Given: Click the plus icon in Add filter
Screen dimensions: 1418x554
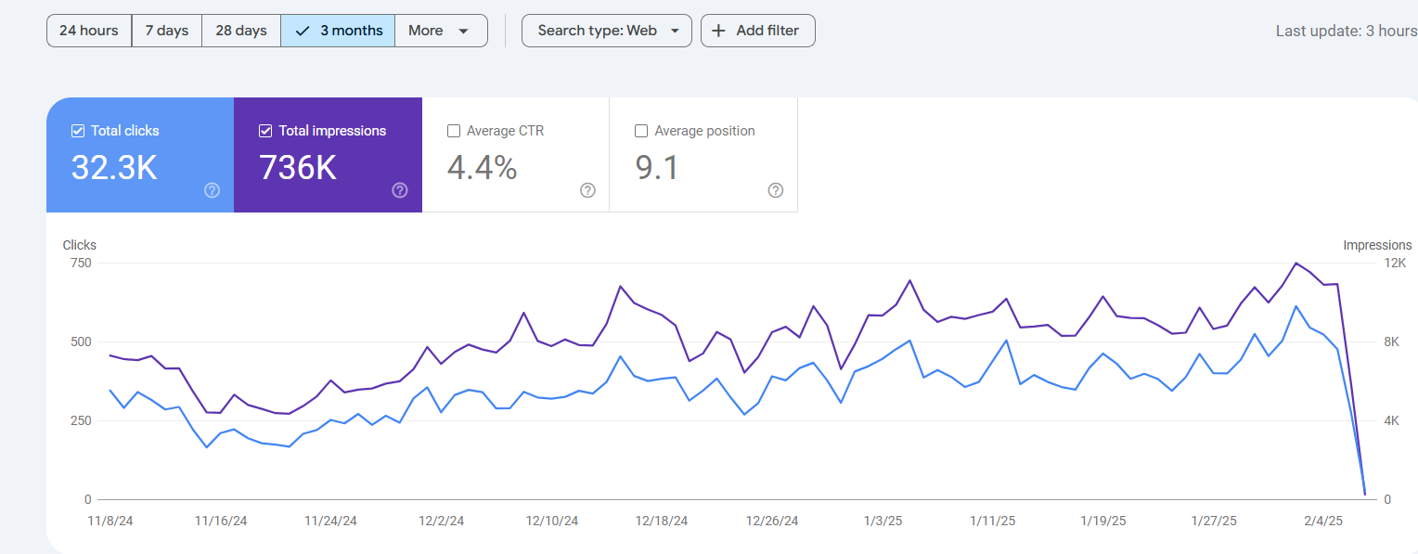Looking at the screenshot, I should 718,31.
